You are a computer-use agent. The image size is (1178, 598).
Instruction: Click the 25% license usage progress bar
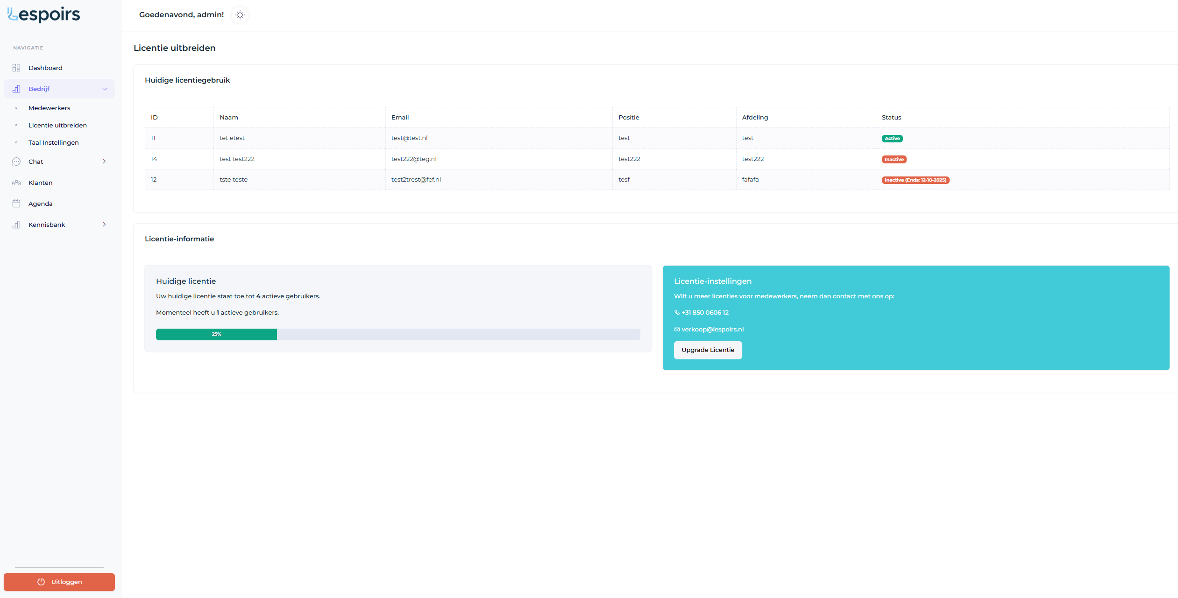[x=216, y=334]
